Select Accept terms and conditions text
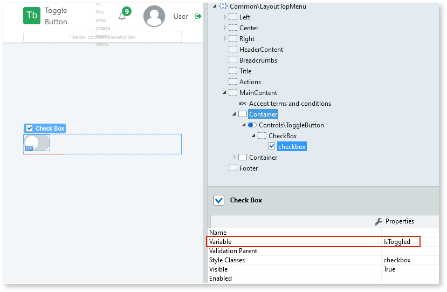 tap(290, 104)
